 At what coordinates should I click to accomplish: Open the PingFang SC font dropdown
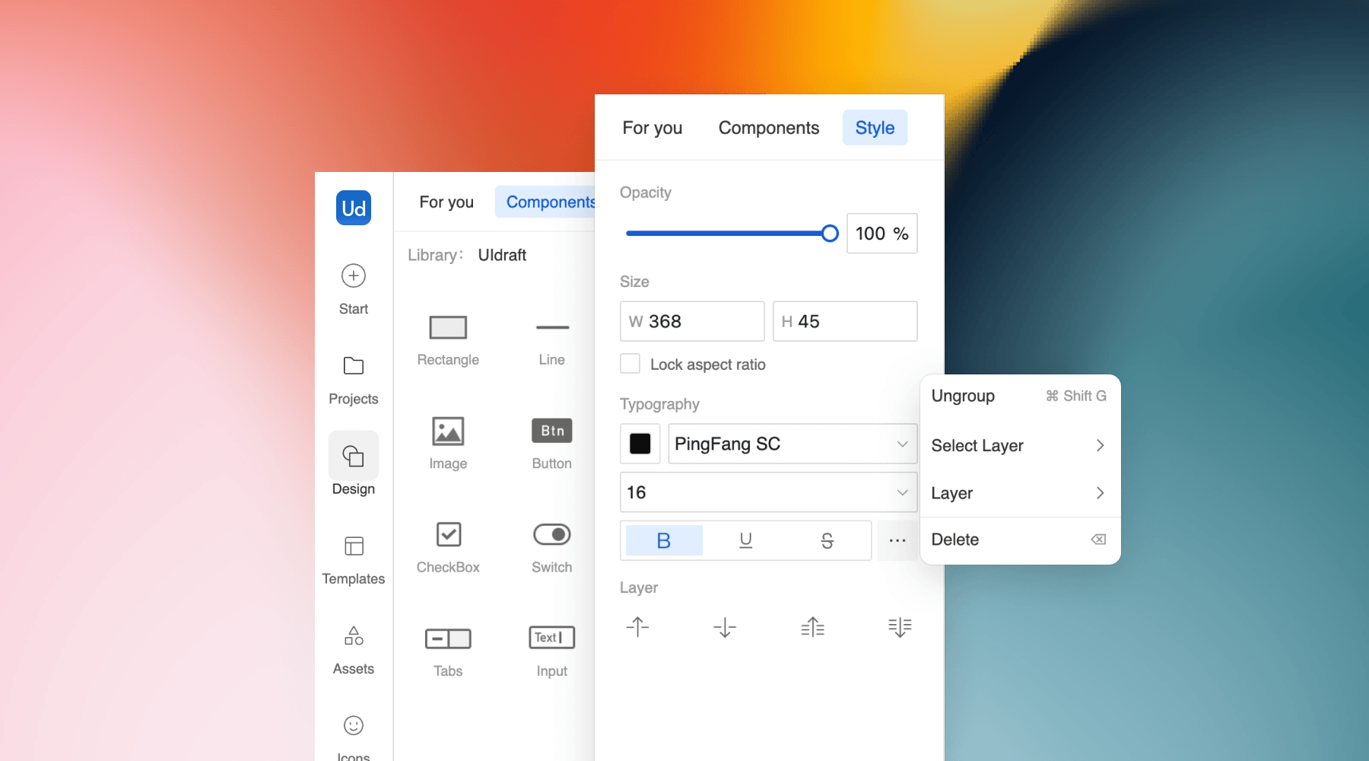(791, 444)
